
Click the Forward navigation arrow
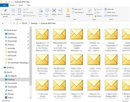click(x=7, y=23)
